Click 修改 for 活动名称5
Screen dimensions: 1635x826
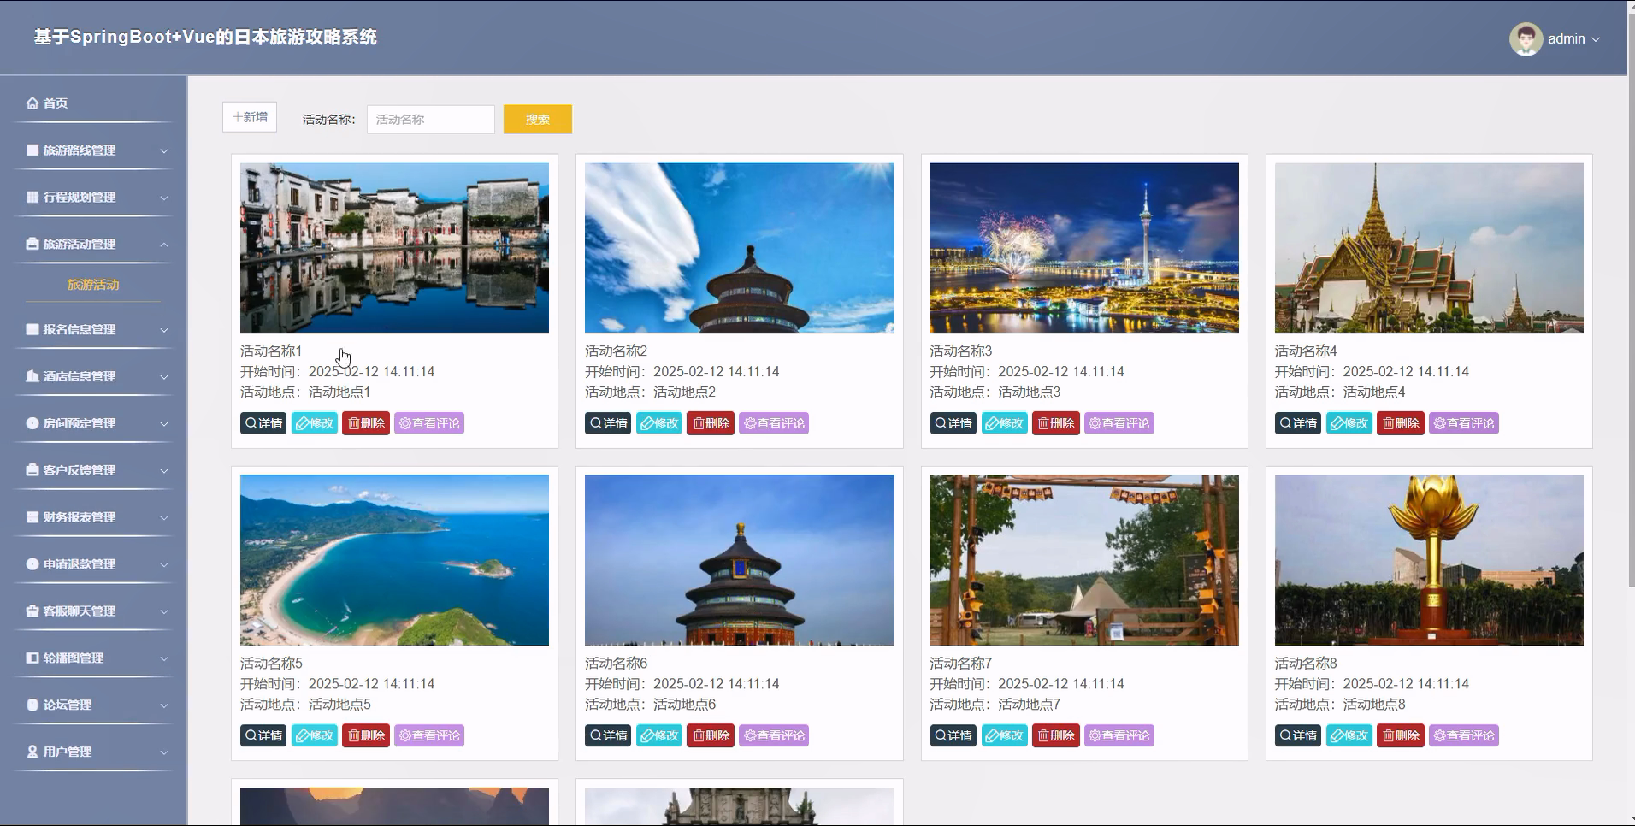tap(315, 735)
